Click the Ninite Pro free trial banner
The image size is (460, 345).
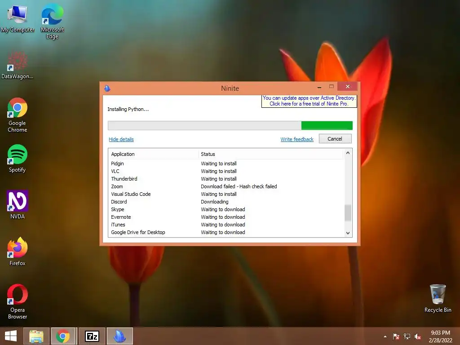(309, 101)
